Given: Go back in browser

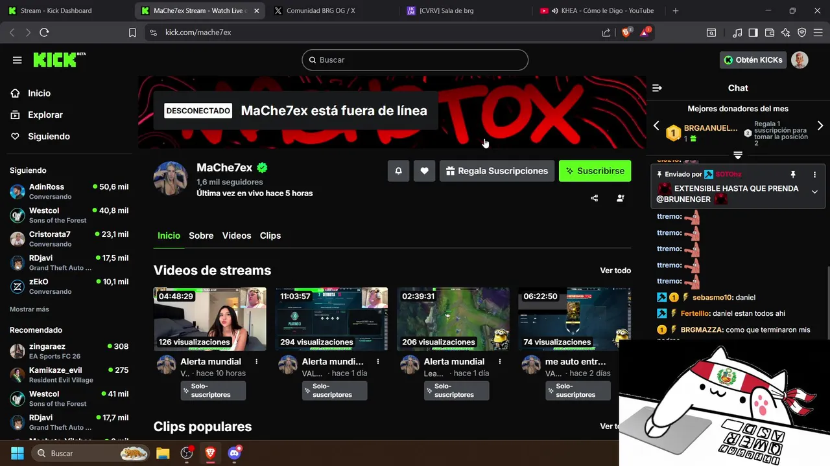Looking at the screenshot, I should point(12,32).
